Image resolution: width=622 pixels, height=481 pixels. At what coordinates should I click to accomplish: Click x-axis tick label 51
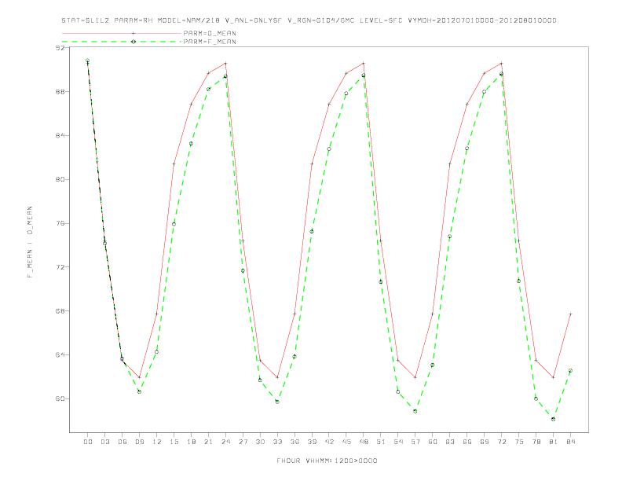tap(381, 442)
